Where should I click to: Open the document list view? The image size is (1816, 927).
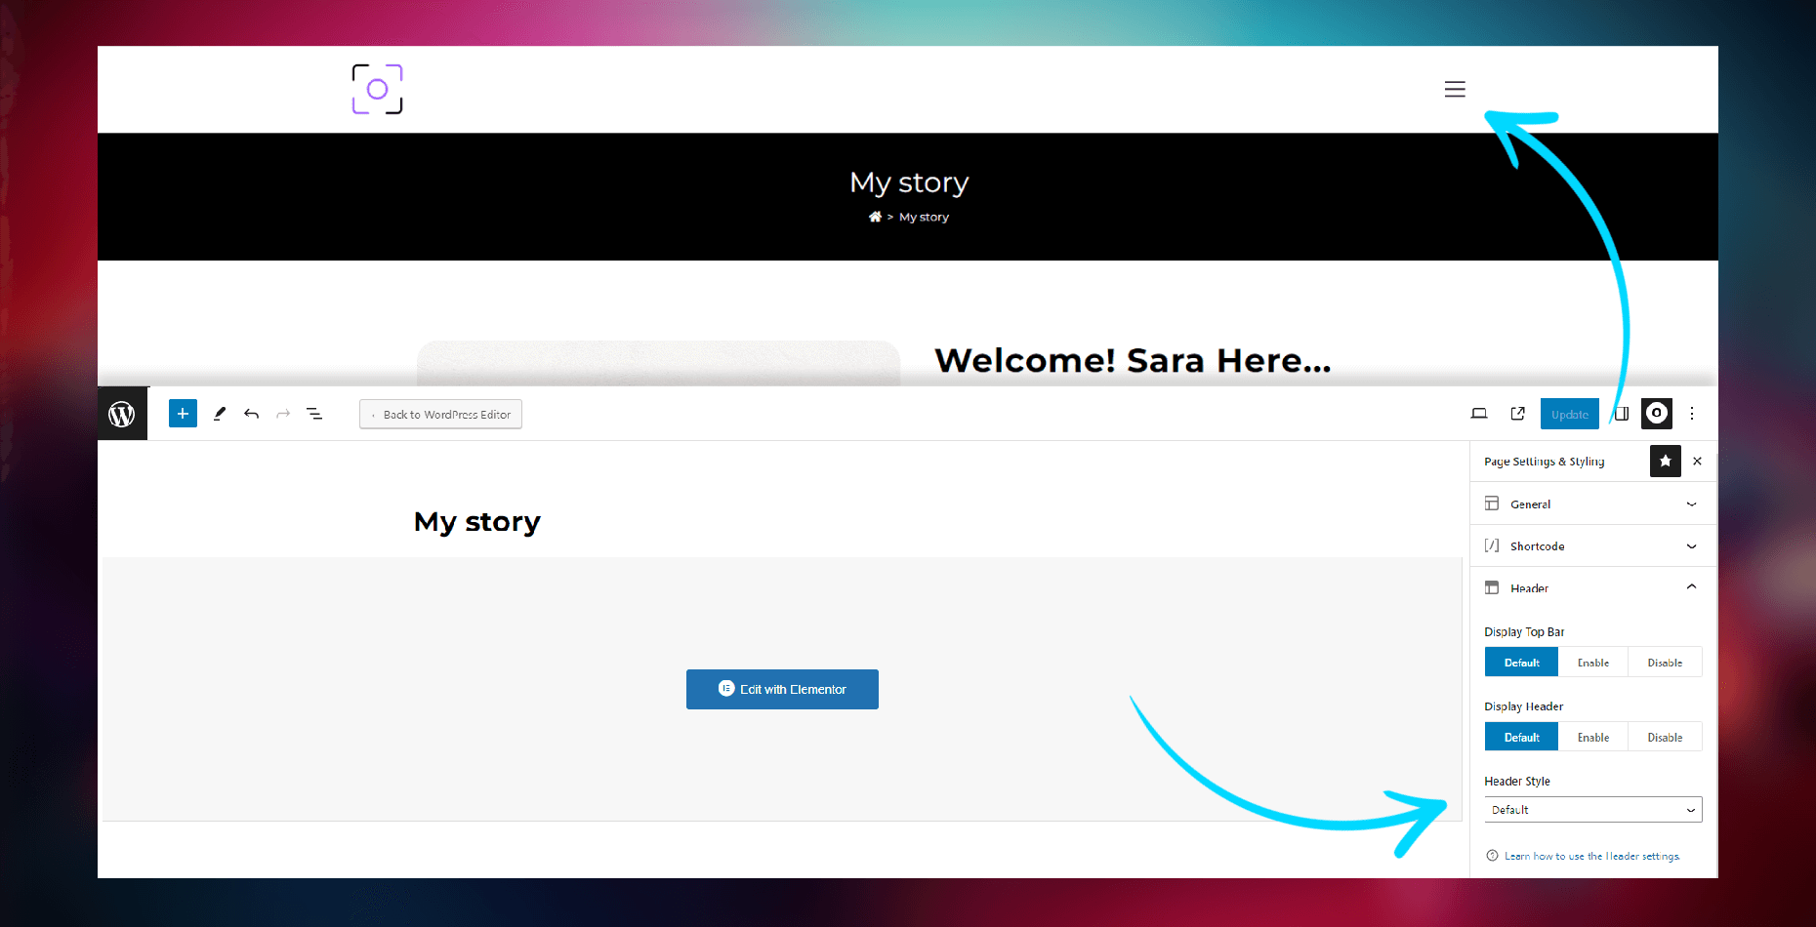point(314,414)
